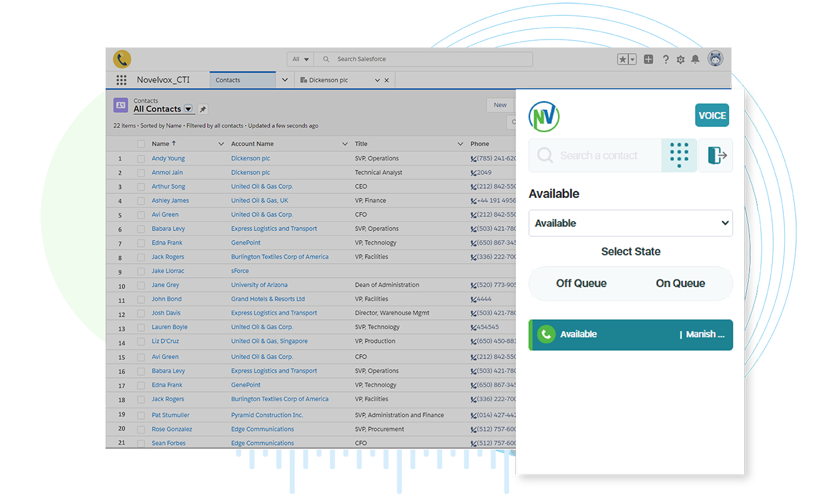This screenshot has height=497, width=837.
Task: Check the box for Jake Llorrac
Action: tap(141, 271)
